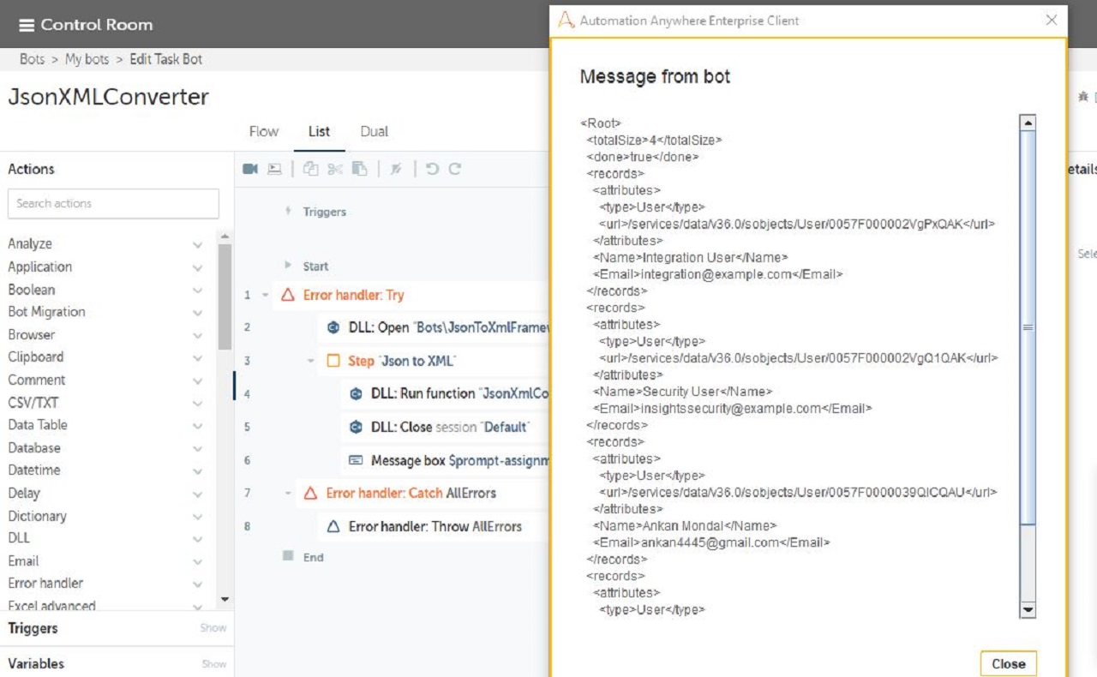Click the triangle icon on Error handler: Catch
The width and height of the screenshot is (1097, 677).
[311, 493]
